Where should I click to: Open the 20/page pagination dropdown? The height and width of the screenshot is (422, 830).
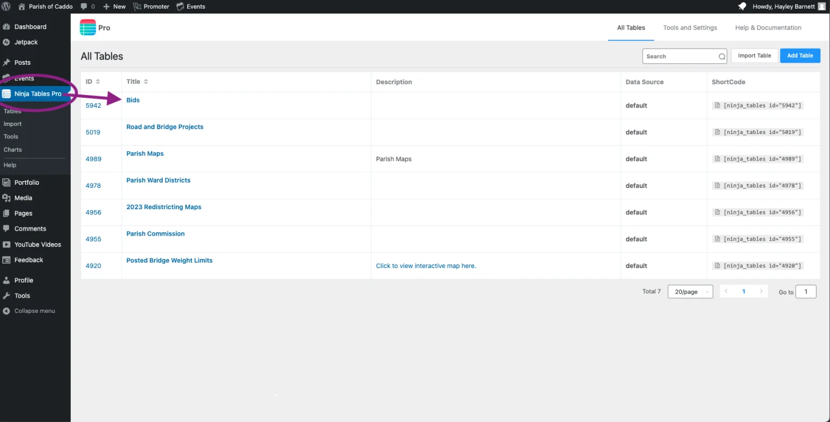click(690, 292)
